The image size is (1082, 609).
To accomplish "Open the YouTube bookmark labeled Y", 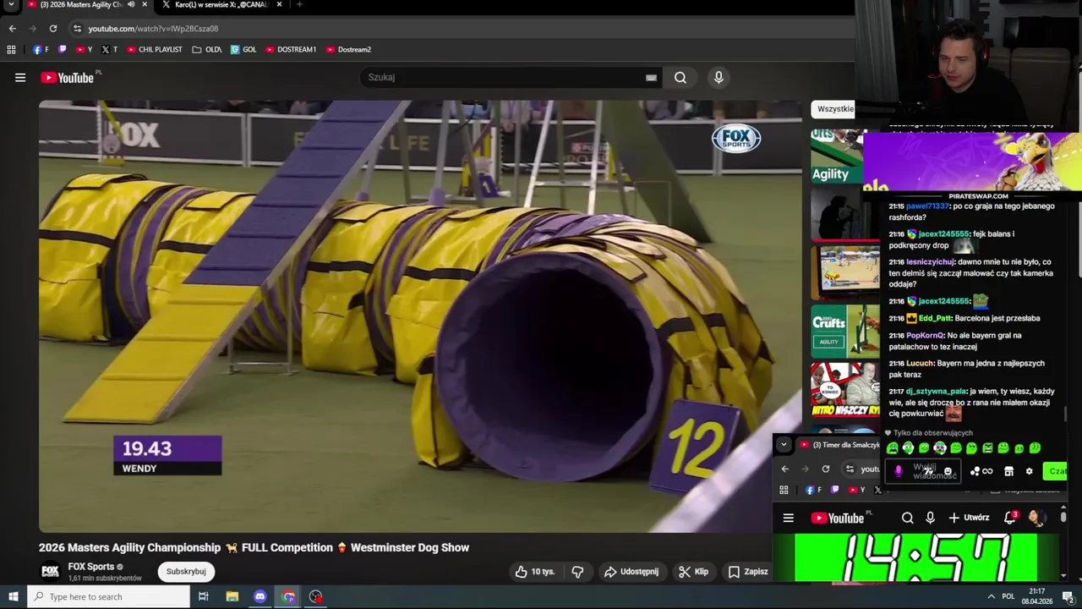I will (x=84, y=50).
